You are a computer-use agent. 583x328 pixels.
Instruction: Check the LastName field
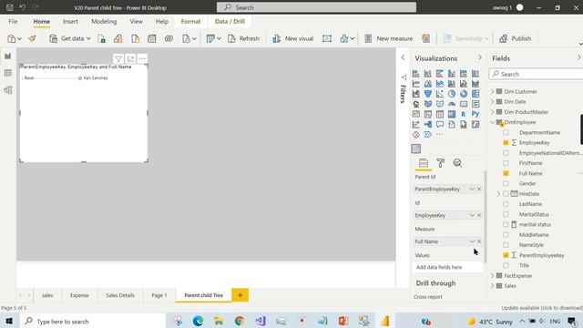506,204
